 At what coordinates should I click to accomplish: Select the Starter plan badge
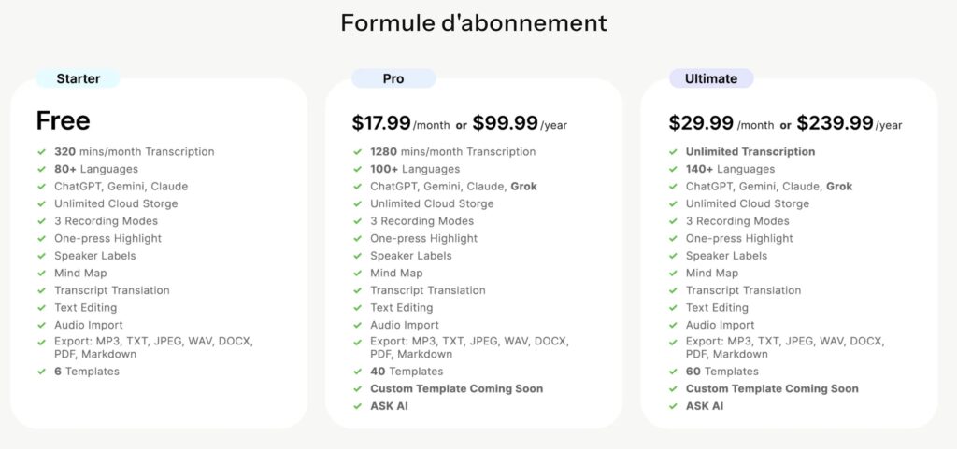pyautogui.click(x=79, y=79)
